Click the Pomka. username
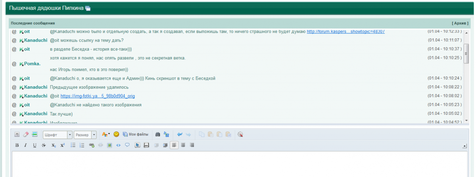Screen dimensions: 476x177 pos(32,64)
